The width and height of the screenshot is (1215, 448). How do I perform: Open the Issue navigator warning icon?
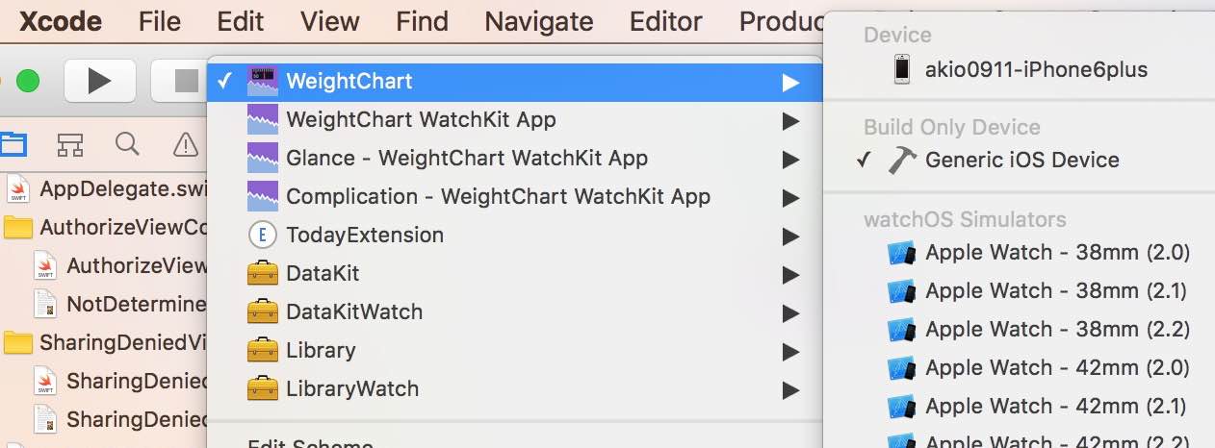click(x=184, y=144)
